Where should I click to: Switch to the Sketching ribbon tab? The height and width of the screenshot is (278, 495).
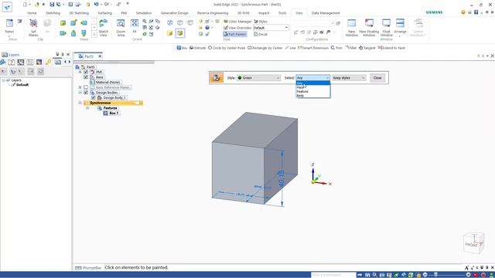click(x=53, y=13)
